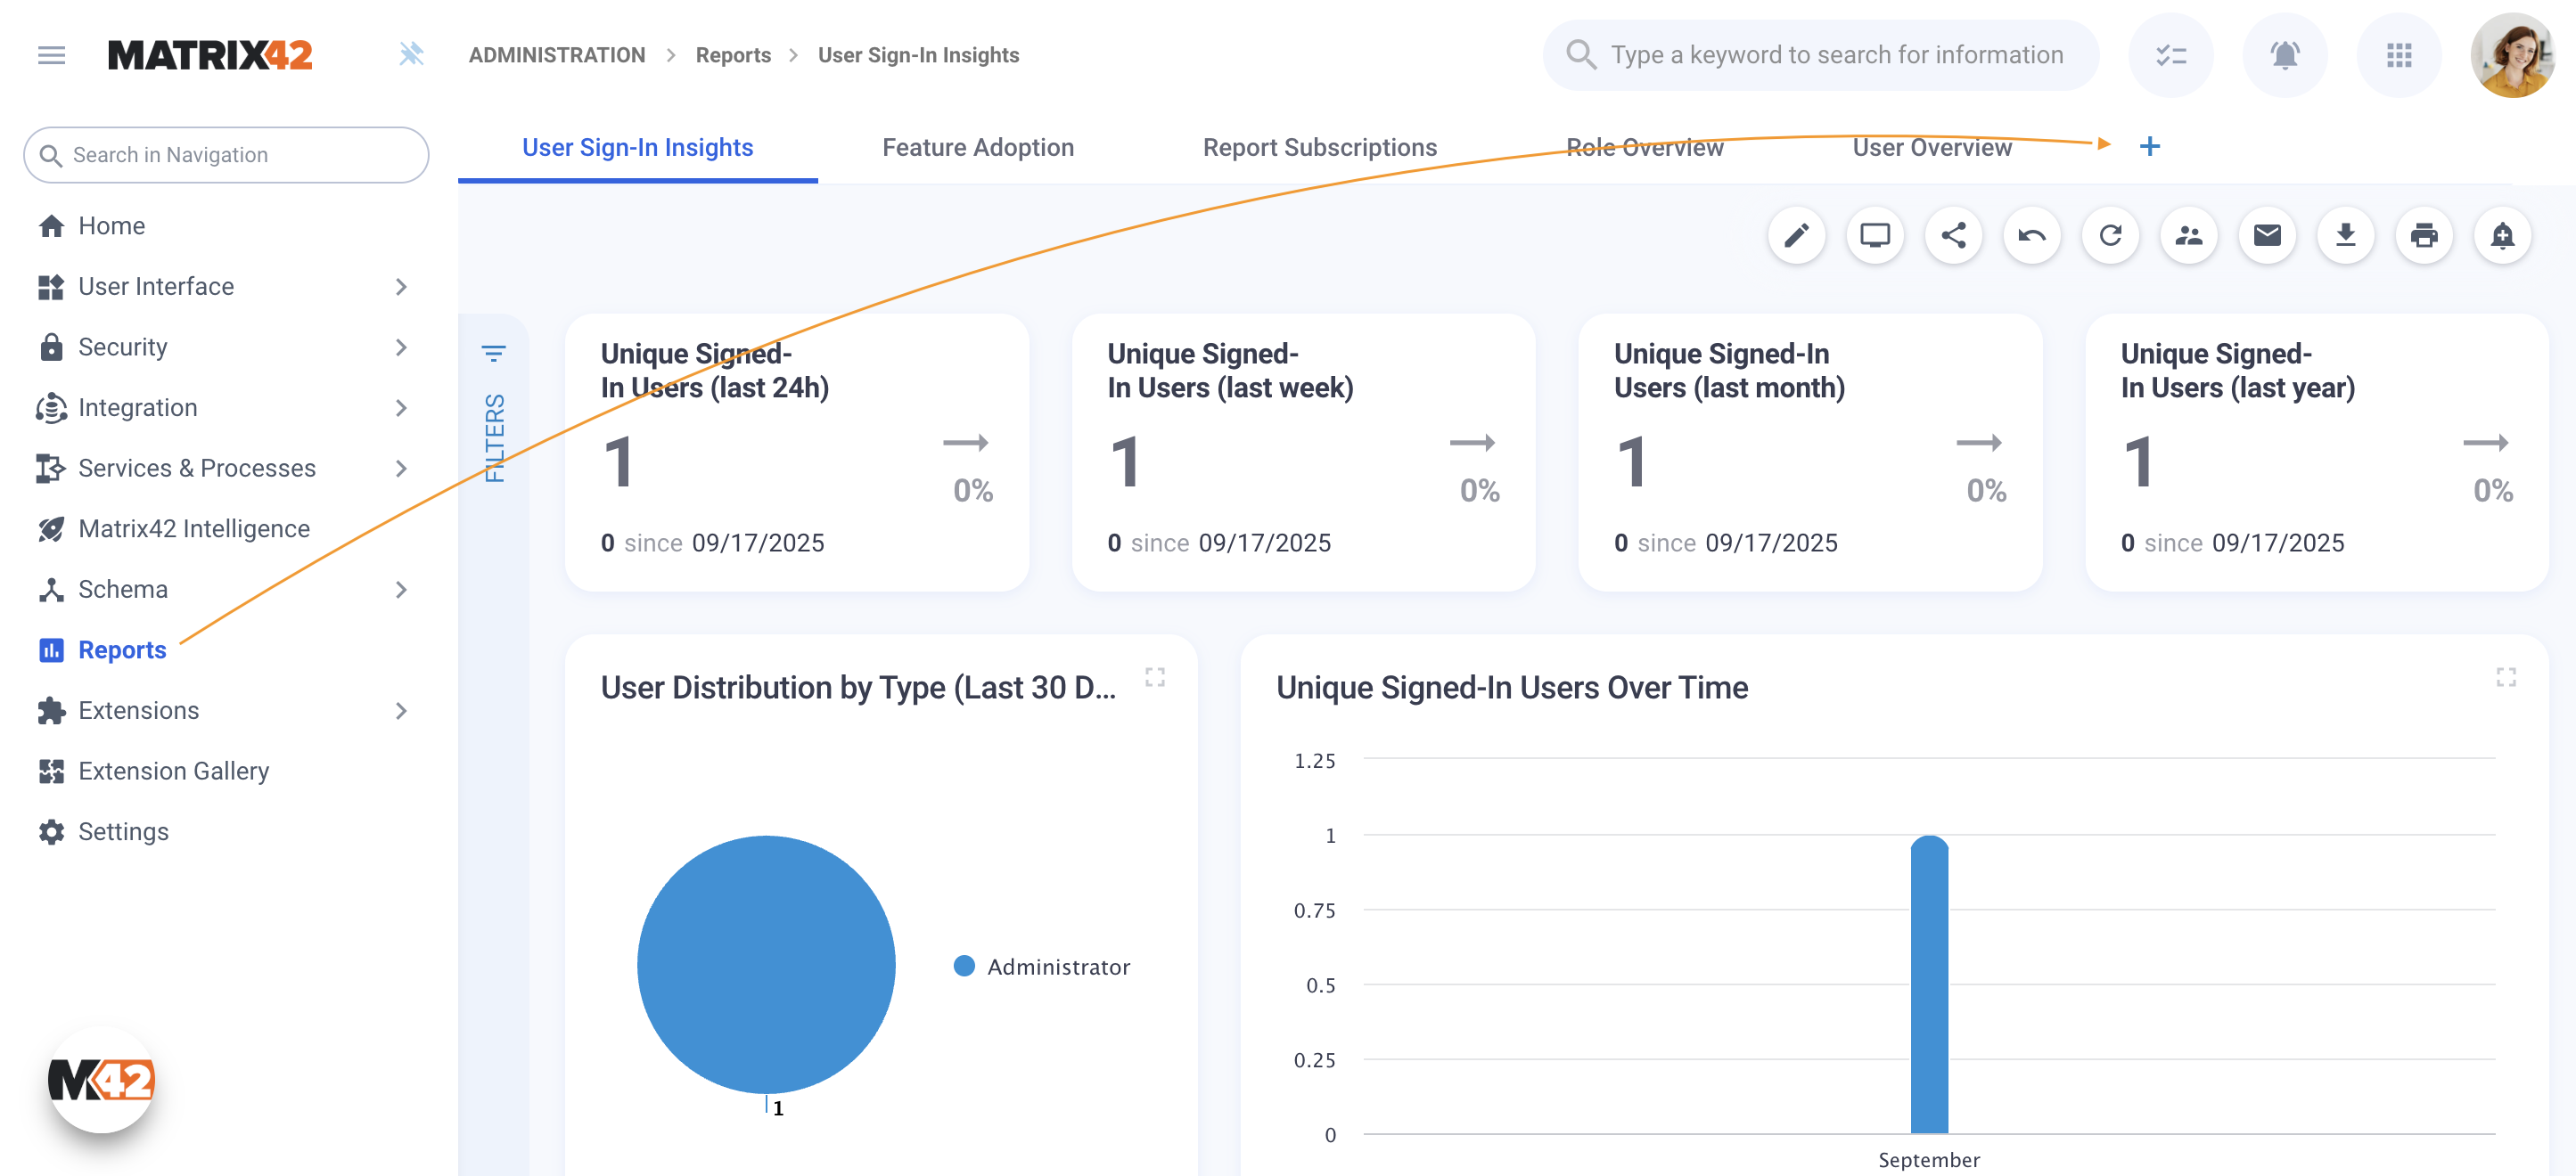This screenshot has width=2576, height=1176.
Task: Focus the Search in Navigation field
Action: coord(226,155)
